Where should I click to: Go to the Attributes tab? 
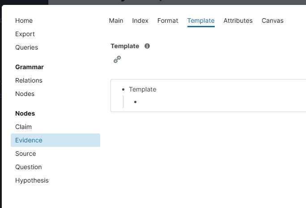(x=238, y=21)
